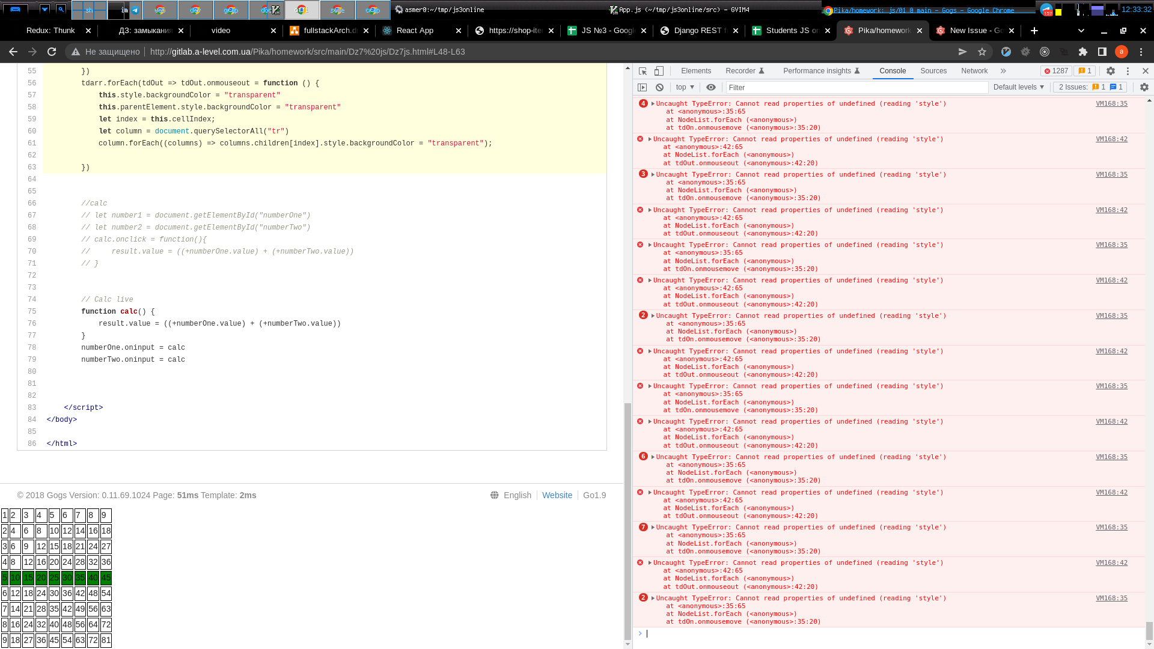Screen dimensions: 1154x649
Task: Open the 2 Issues indicator
Action: coord(1090,87)
